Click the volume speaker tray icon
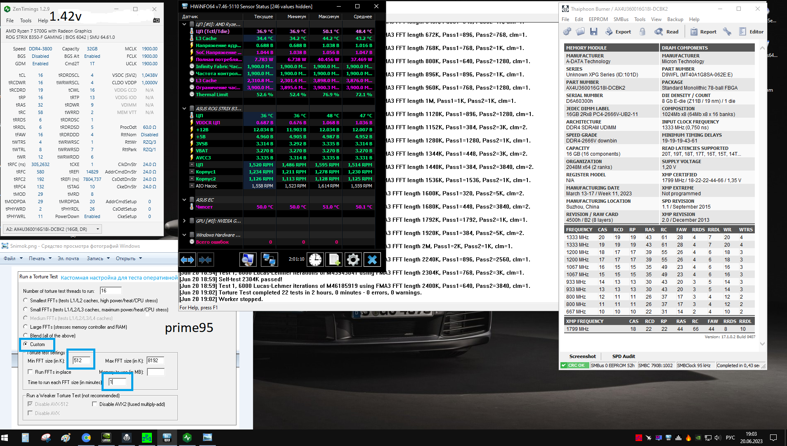Viewport: 787px width, 446px height. [717, 438]
